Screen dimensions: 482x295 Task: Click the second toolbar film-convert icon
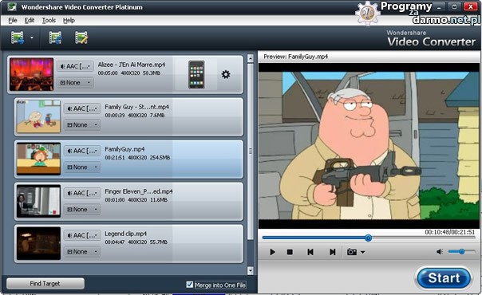(x=55, y=37)
